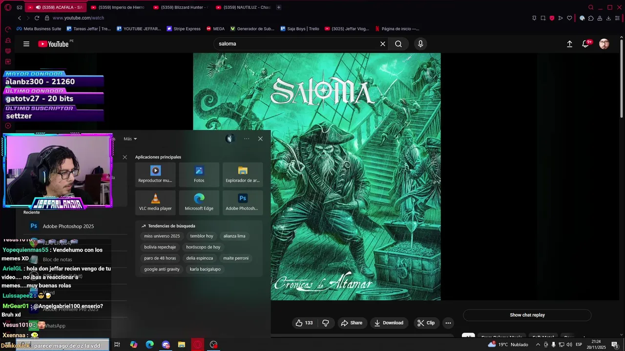This screenshot has width=625, height=351.
Task: Open the MEGA bookmark
Action: (x=215, y=29)
